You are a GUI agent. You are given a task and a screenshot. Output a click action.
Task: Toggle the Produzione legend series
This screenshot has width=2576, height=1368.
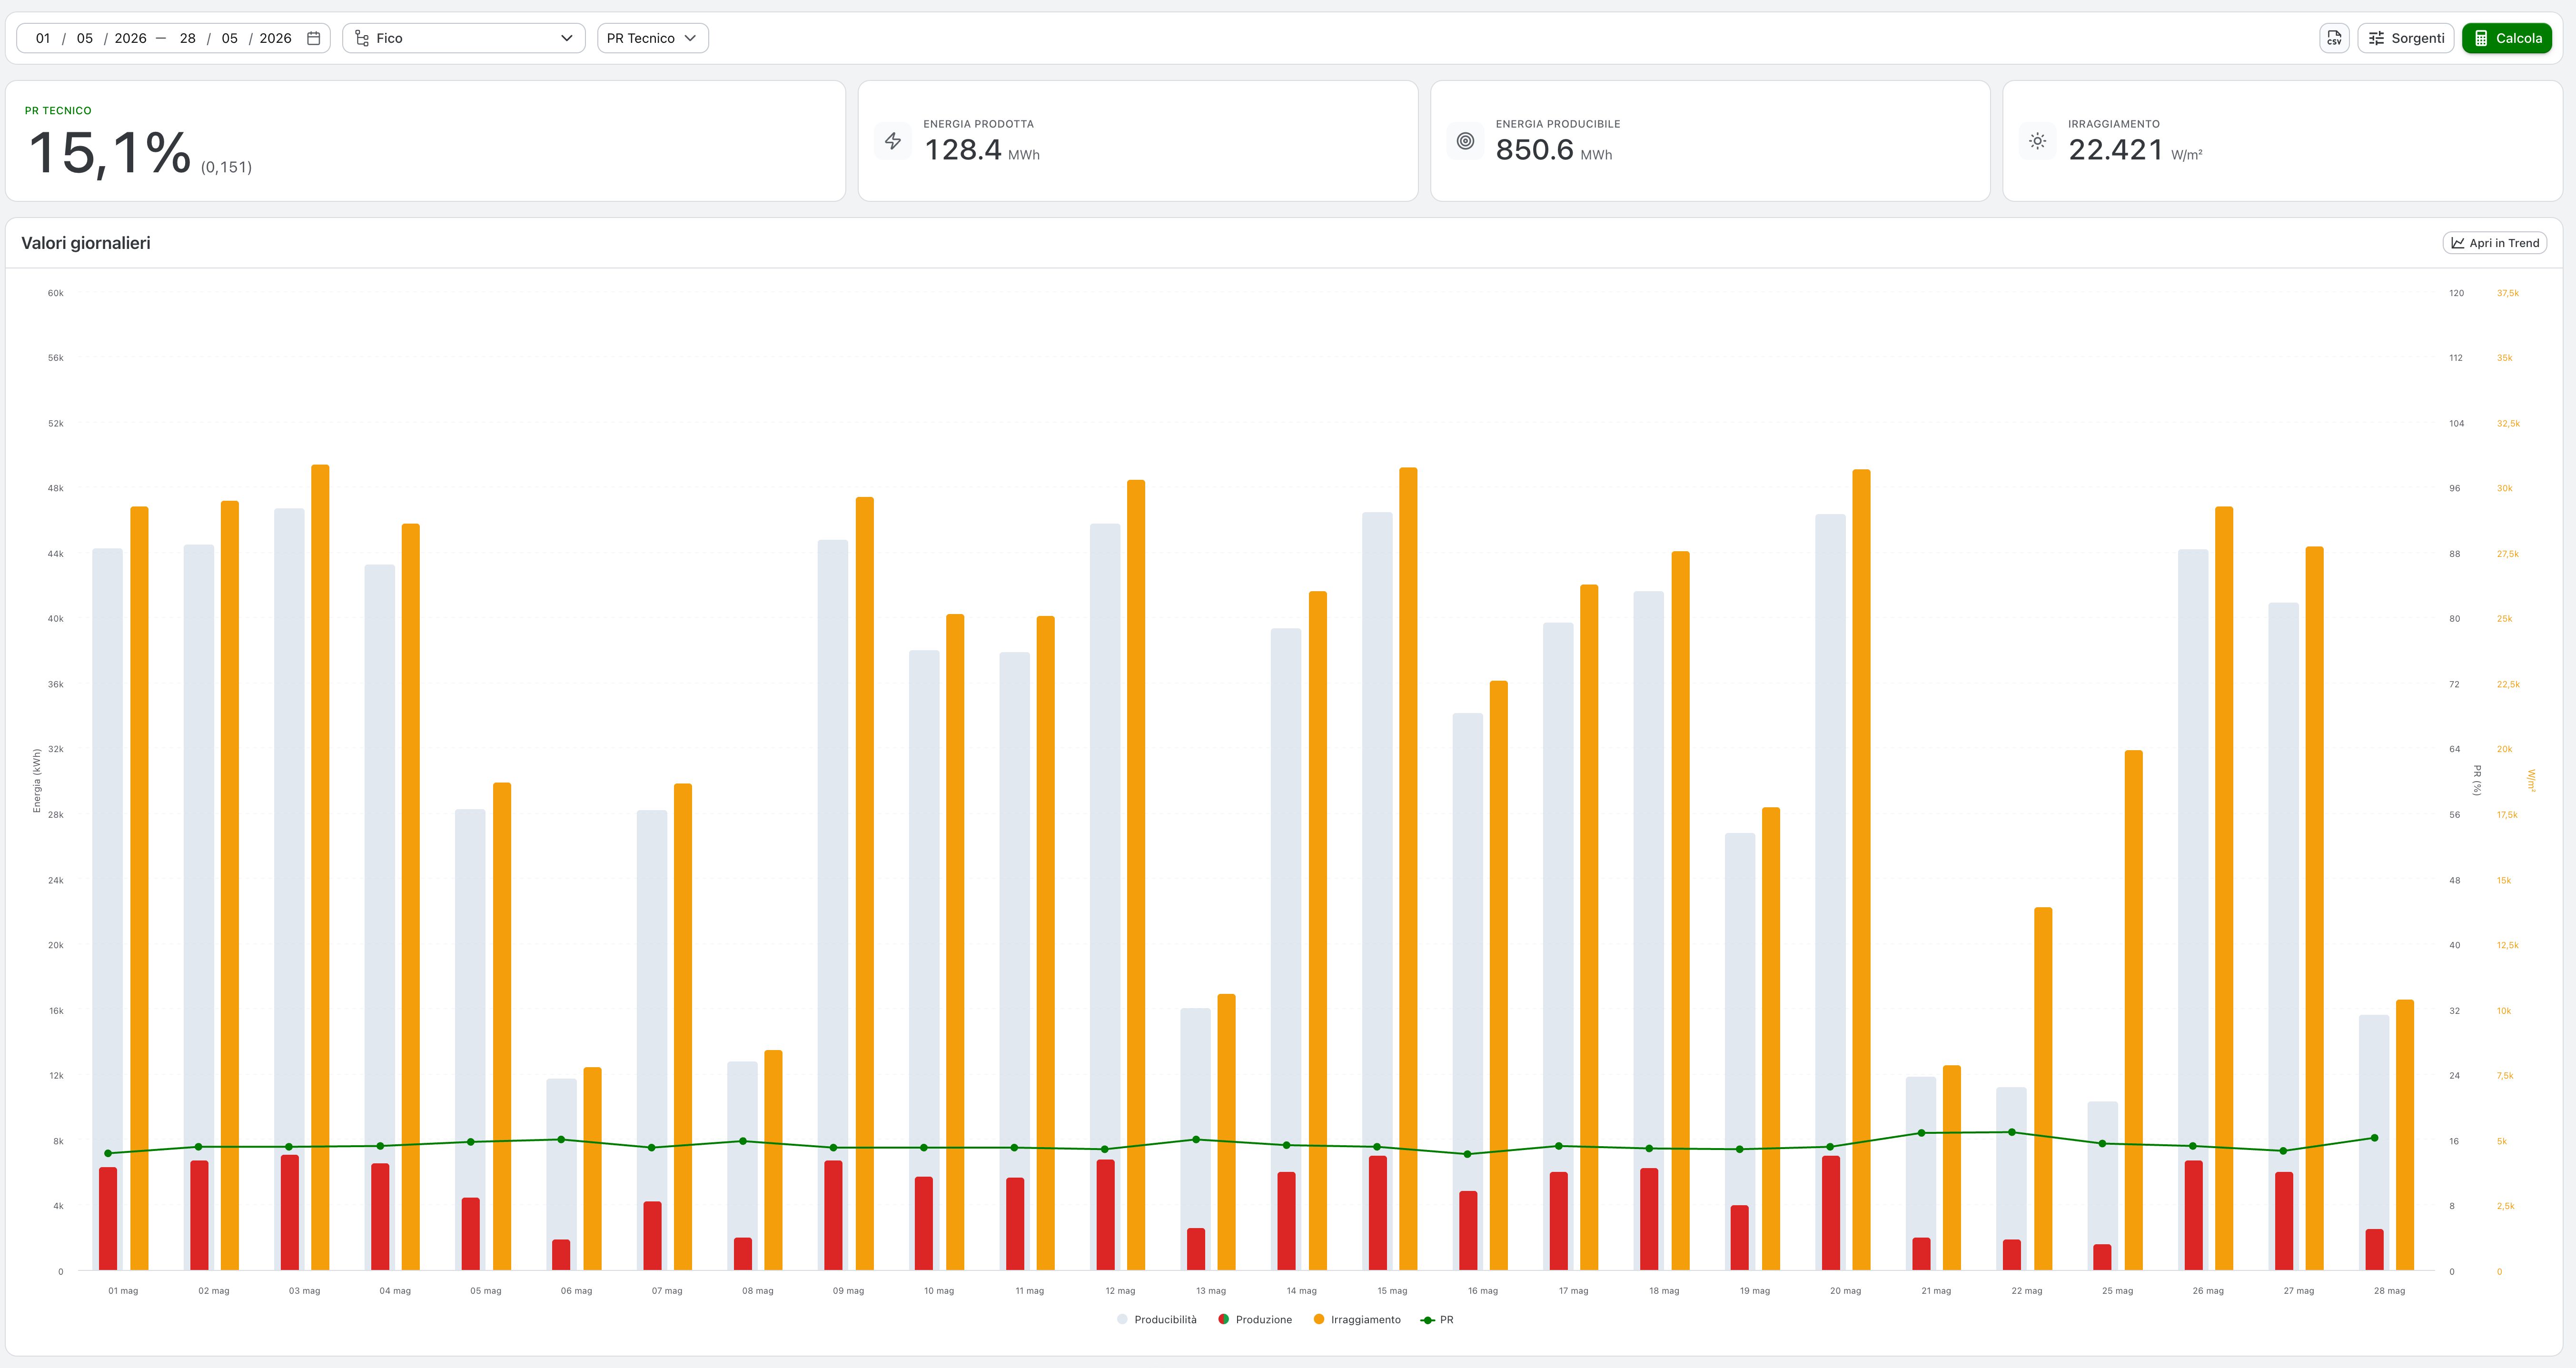(1255, 1320)
